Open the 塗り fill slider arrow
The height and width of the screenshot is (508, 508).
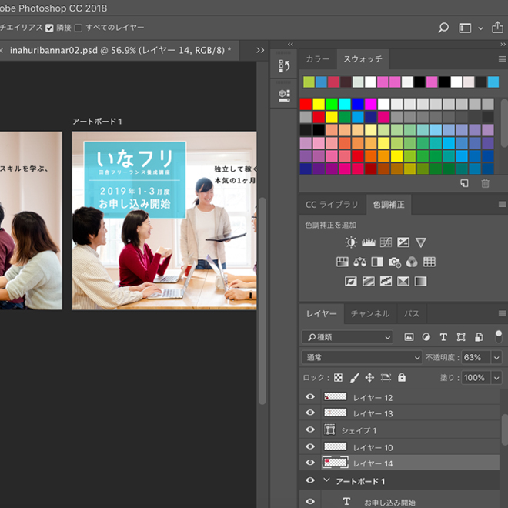[496, 378]
